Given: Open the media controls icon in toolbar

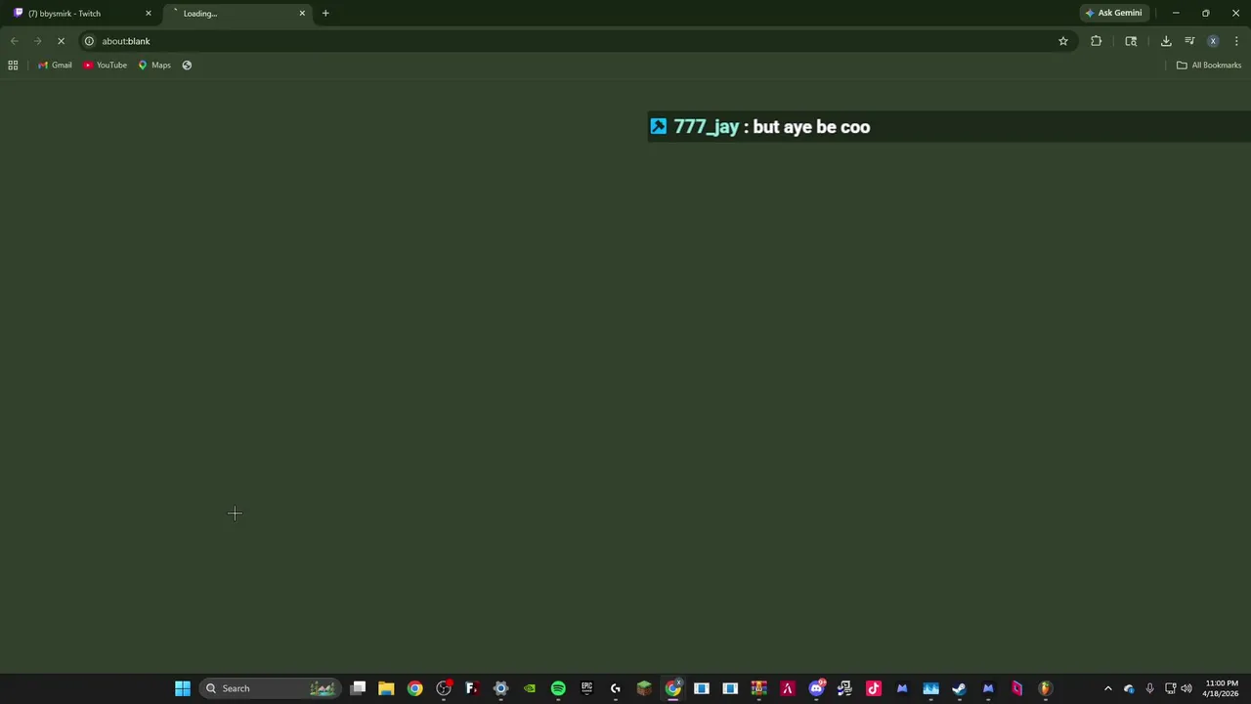Looking at the screenshot, I should [x=1189, y=41].
